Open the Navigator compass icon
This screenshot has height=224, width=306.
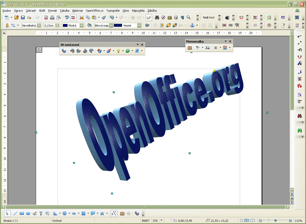point(163,17)
